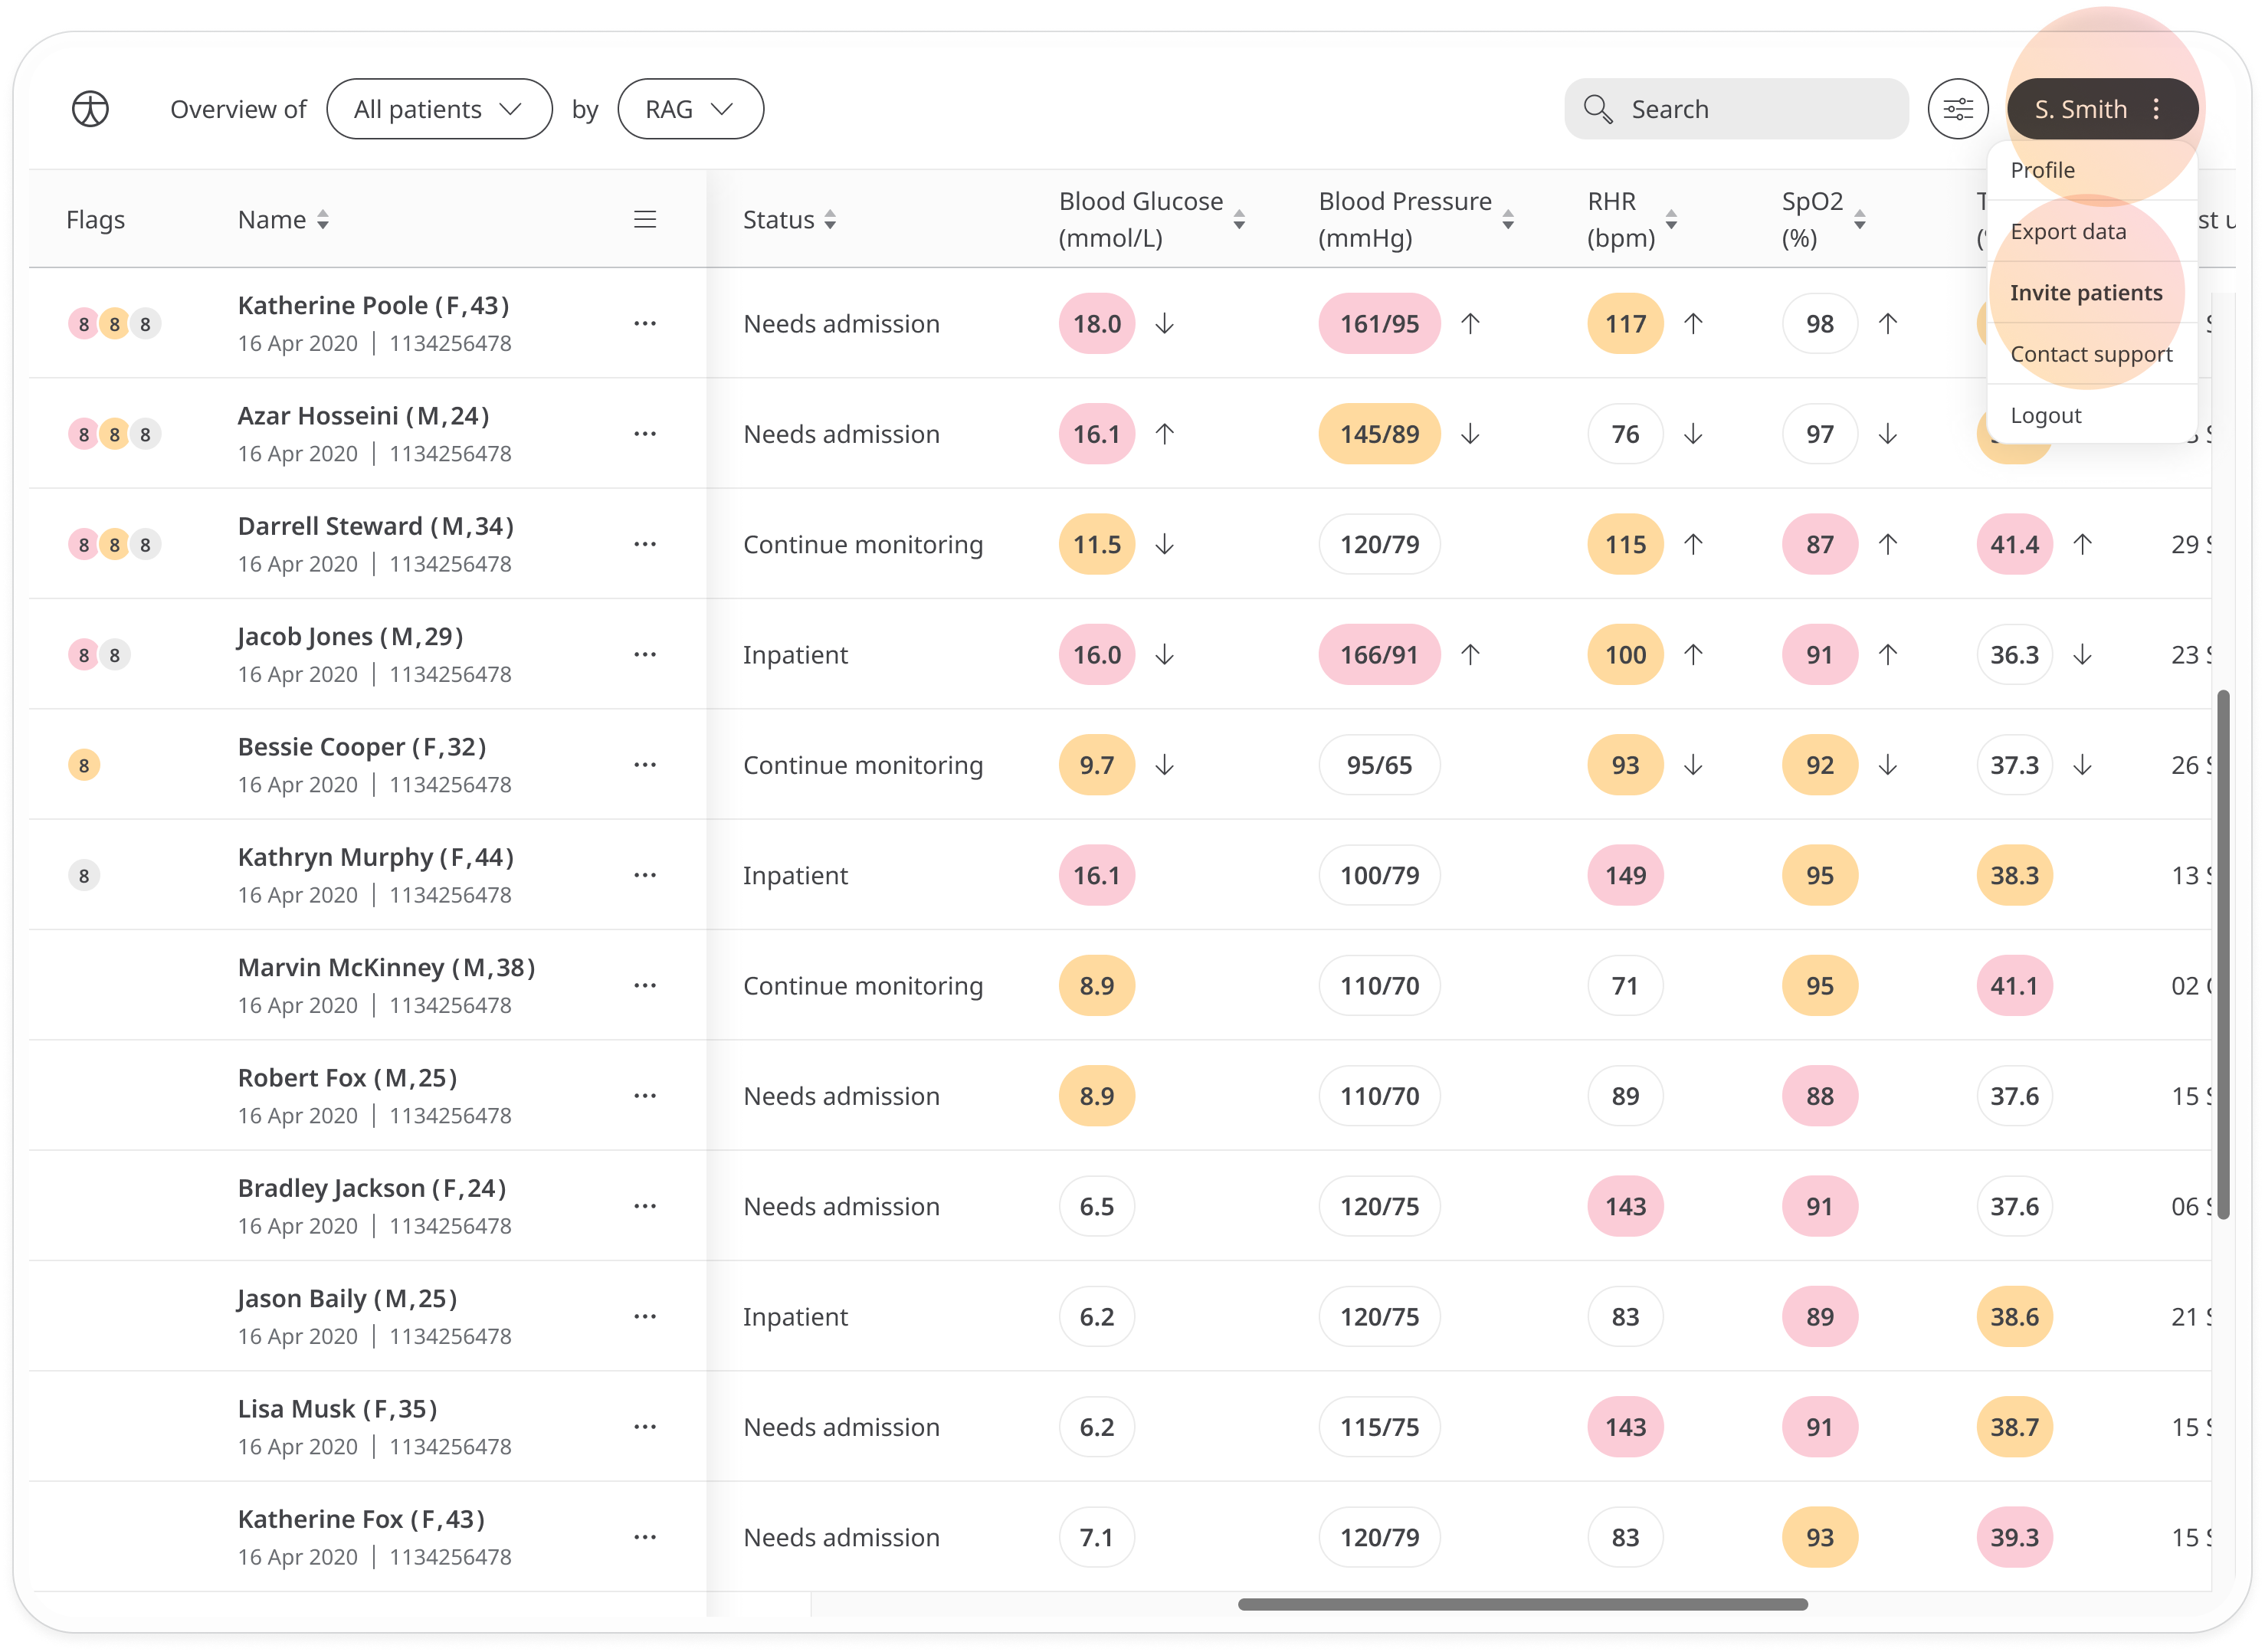Screen dimensions: 2265x1652
Task: Open the column list menu icon
Action: [x=645, y=219]
